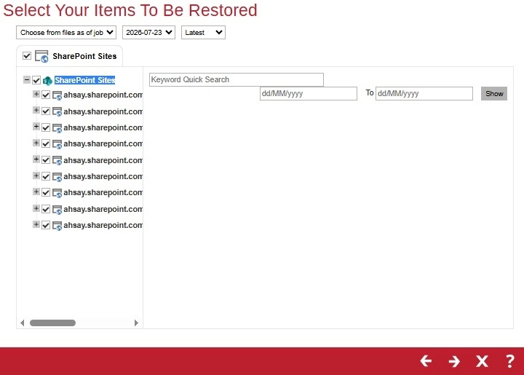This screenshot has width=524, height=375.
Task: Open help via the question mark icon
Action: point(510,361)
